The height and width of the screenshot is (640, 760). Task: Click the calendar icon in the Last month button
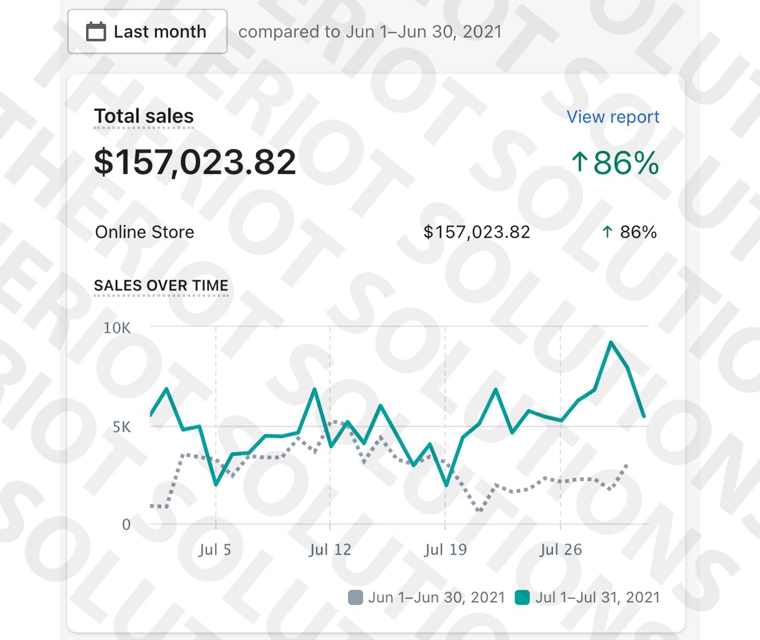point(96,31)
